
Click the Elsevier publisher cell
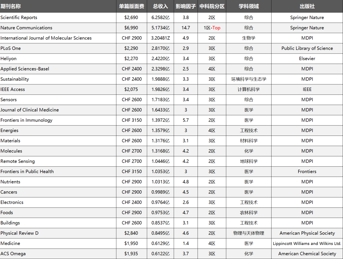(x=307, y=59)
